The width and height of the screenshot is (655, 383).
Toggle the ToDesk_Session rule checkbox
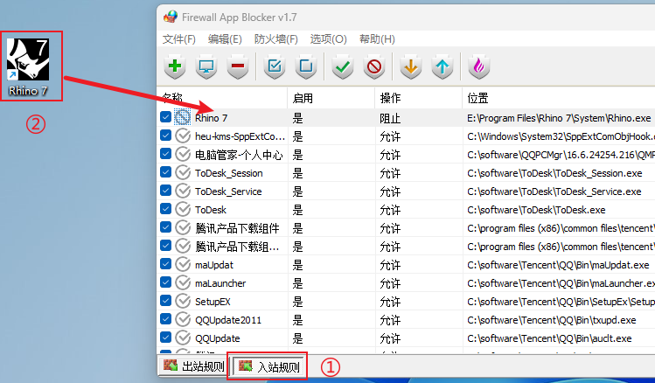click(165, 172)
